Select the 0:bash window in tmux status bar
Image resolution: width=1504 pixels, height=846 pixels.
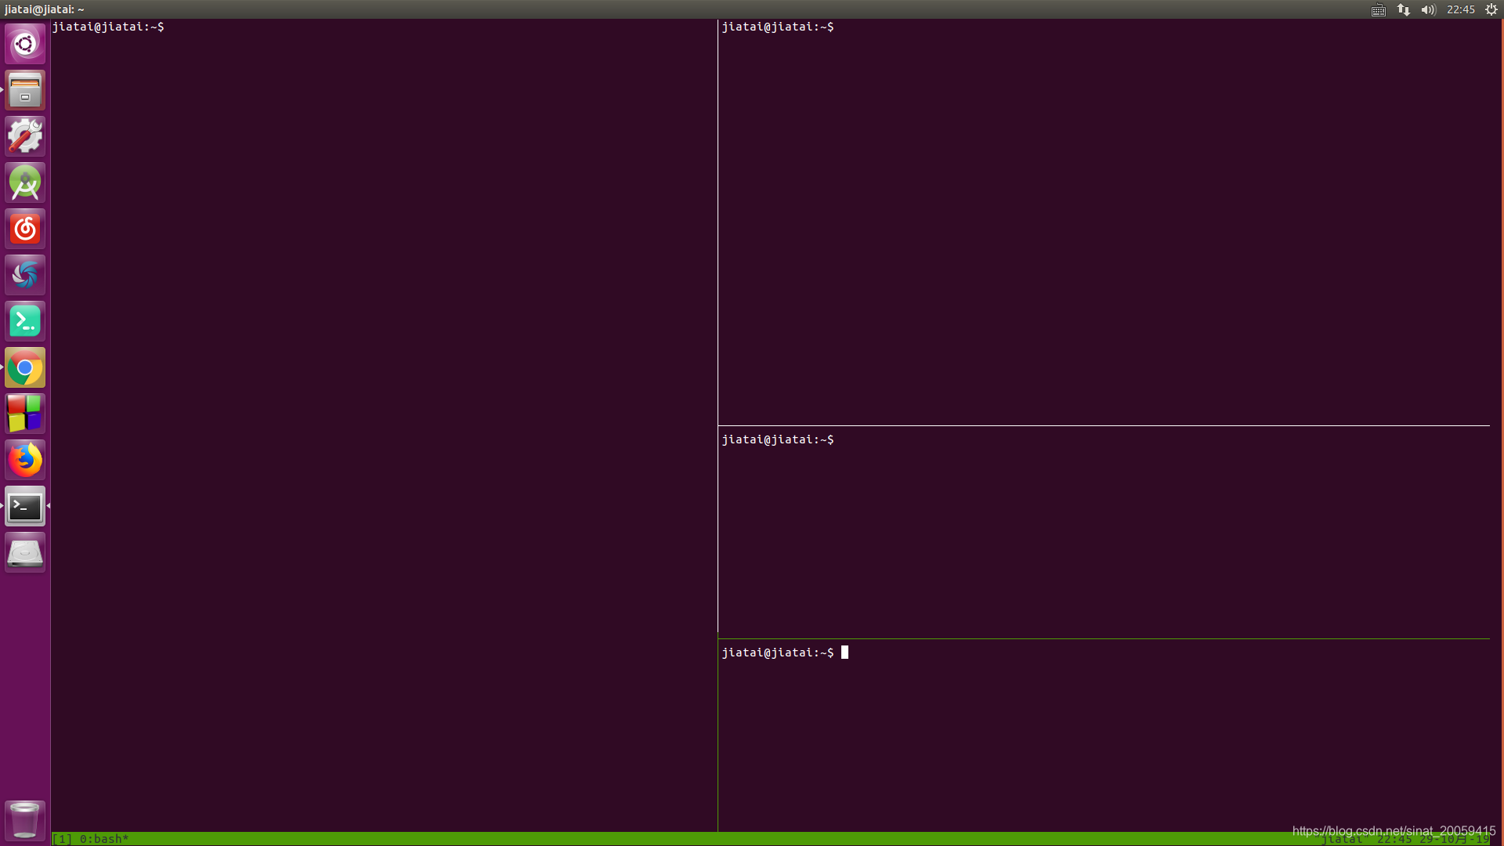point(103,839)
